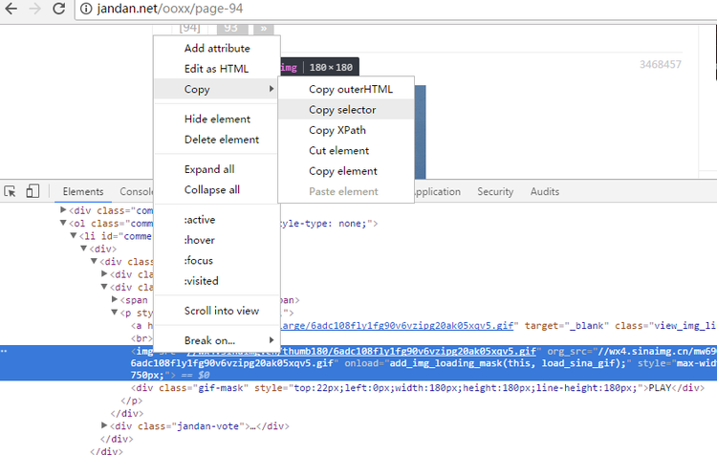Select the gif-mask div line
Image resolution: width=717 pixels, height=455 pixels.
(418, 388)
